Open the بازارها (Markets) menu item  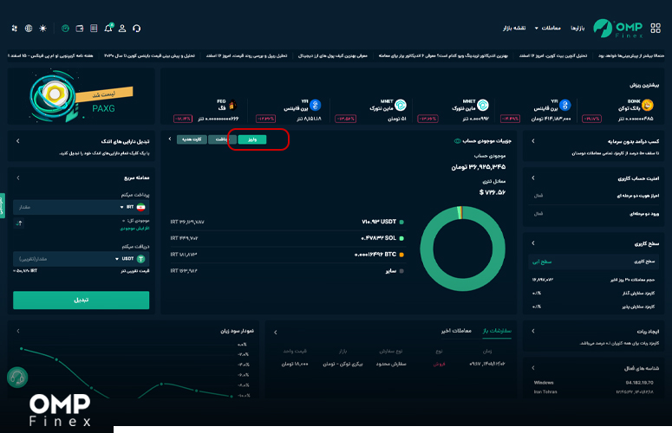pyautogui.click(x=577, y=29)
